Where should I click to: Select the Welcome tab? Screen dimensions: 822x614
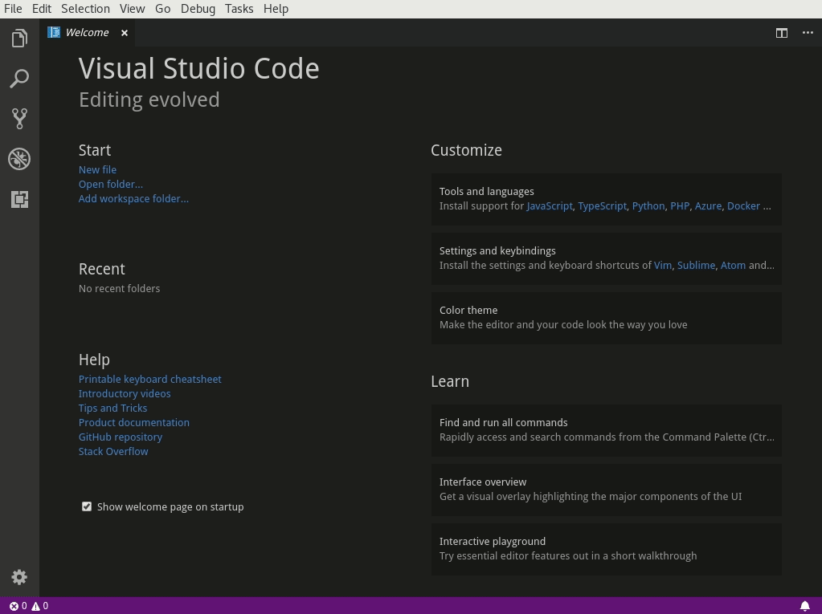(87, 33)
